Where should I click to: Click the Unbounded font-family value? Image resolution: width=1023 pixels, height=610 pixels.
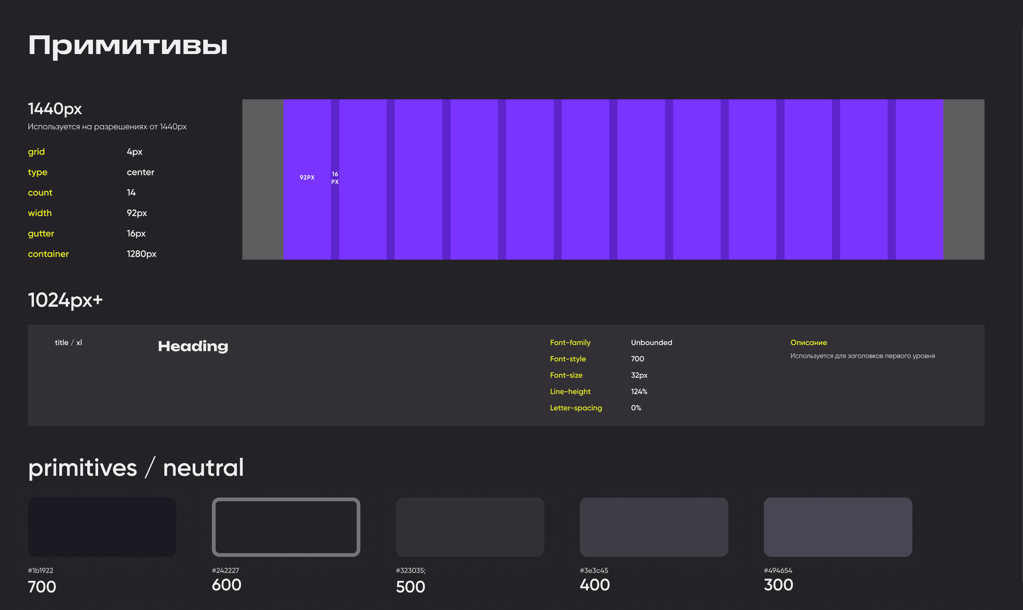click(651, 342)
